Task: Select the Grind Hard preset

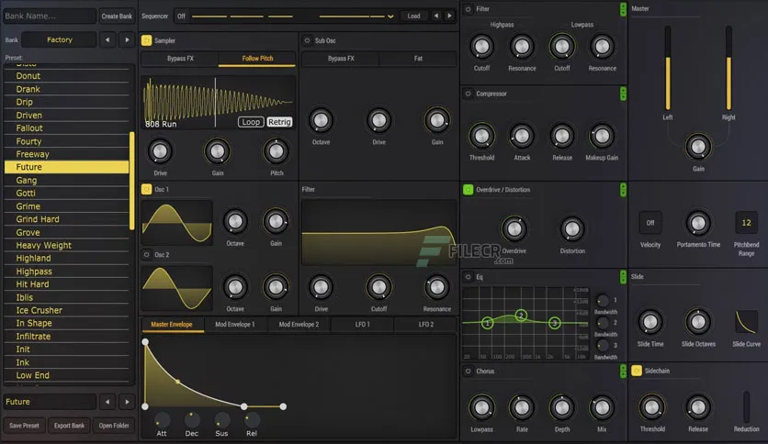Action: coord(67,219)
